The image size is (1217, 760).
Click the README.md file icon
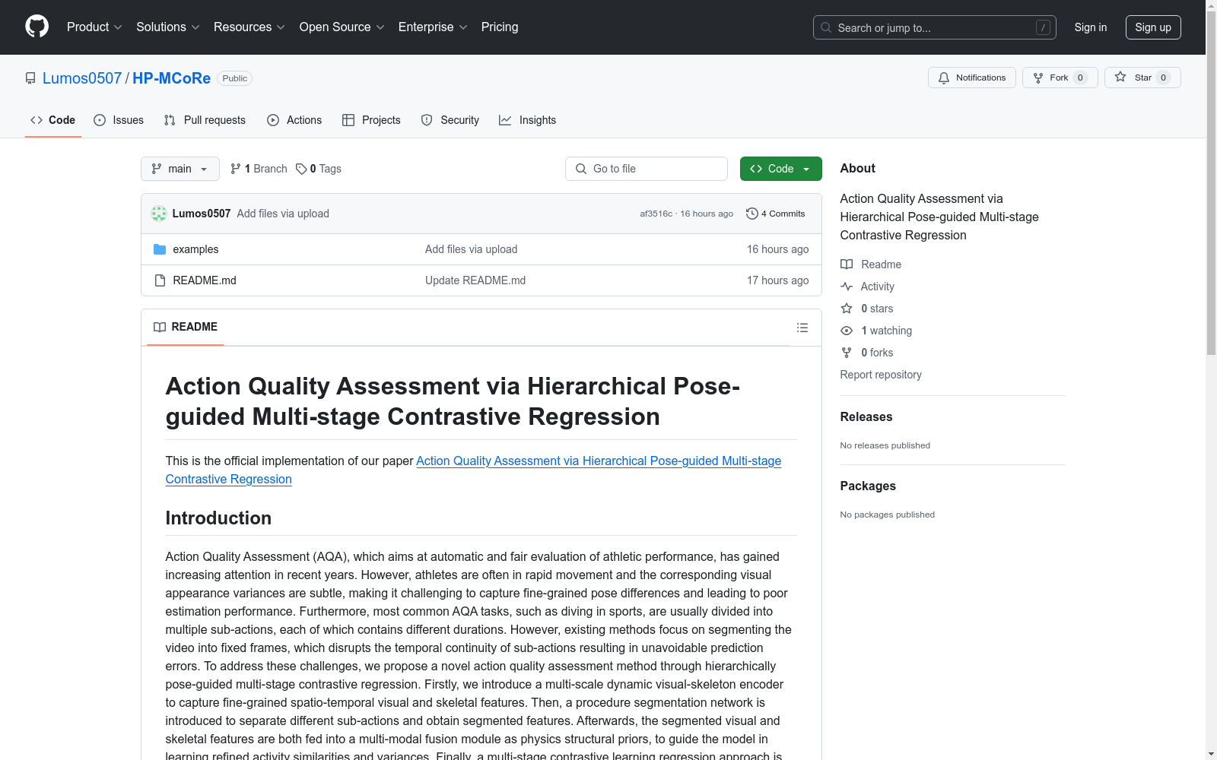160,280
